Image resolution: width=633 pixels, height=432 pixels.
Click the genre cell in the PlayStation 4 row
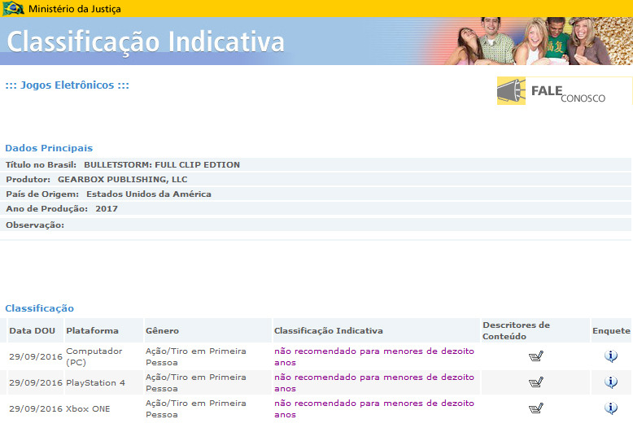[x=196, y=382]
